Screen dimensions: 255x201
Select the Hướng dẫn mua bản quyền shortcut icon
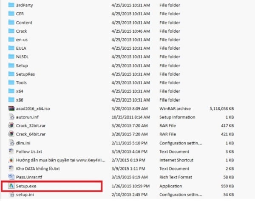pyautogui.click(x=11, y=160)
